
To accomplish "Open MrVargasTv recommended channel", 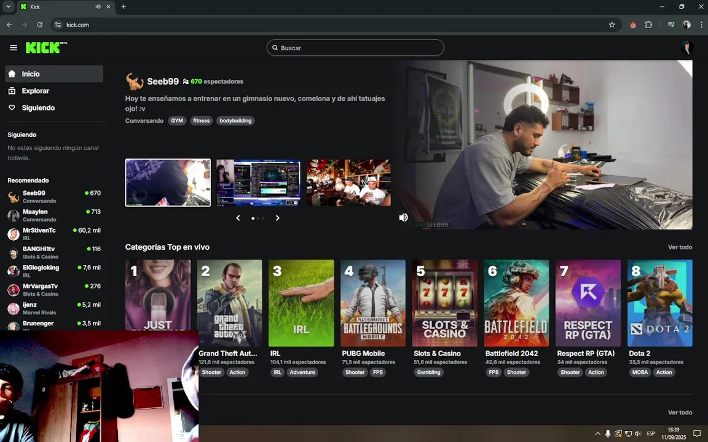I will pos(54,290).
